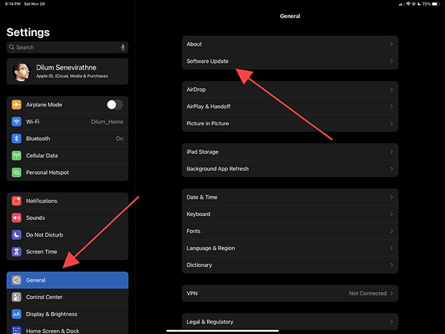445x334 pixels.
Task: Tap Cellular Data label
Action: [x=42, y=156]
